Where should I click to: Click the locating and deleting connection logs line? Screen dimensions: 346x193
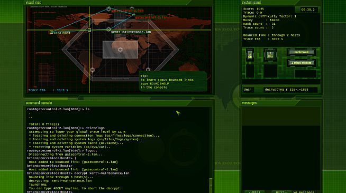[94, 136]
